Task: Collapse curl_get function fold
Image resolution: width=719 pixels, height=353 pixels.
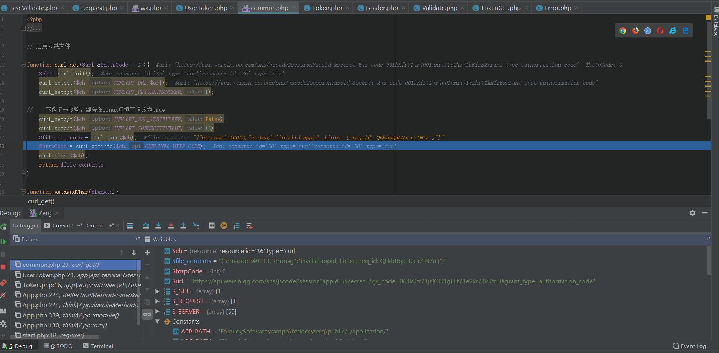Action: (x=23, y=65)
